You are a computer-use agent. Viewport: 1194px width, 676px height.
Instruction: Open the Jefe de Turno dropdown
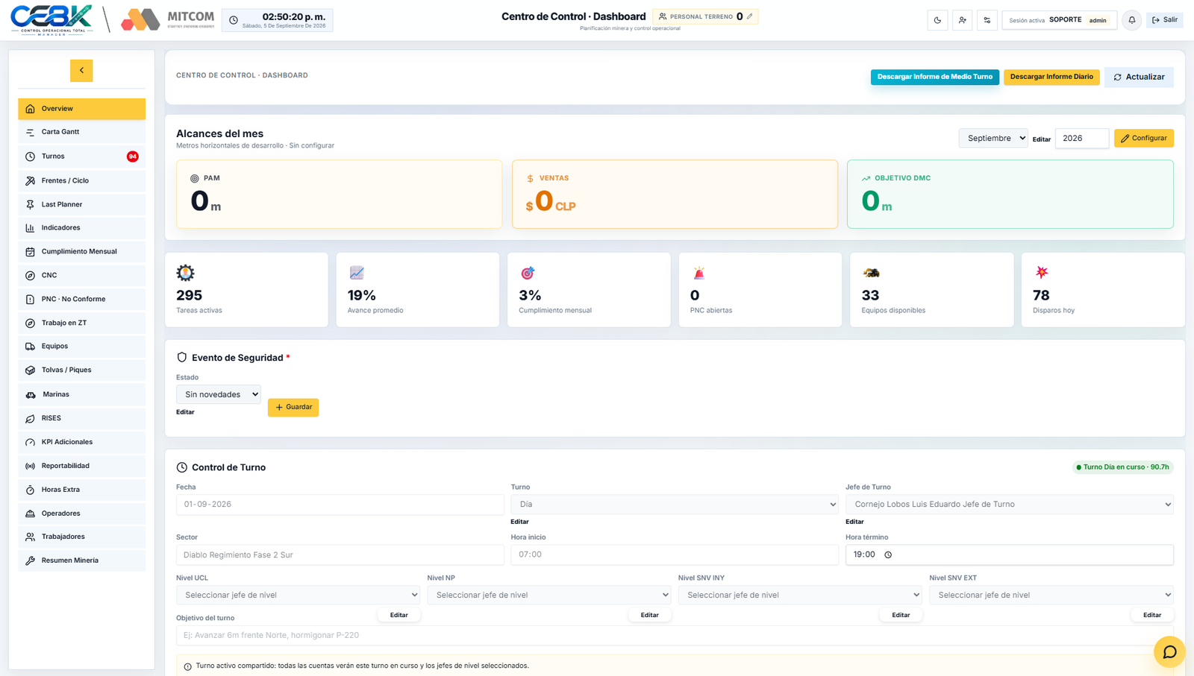[x=1009, y=505]
